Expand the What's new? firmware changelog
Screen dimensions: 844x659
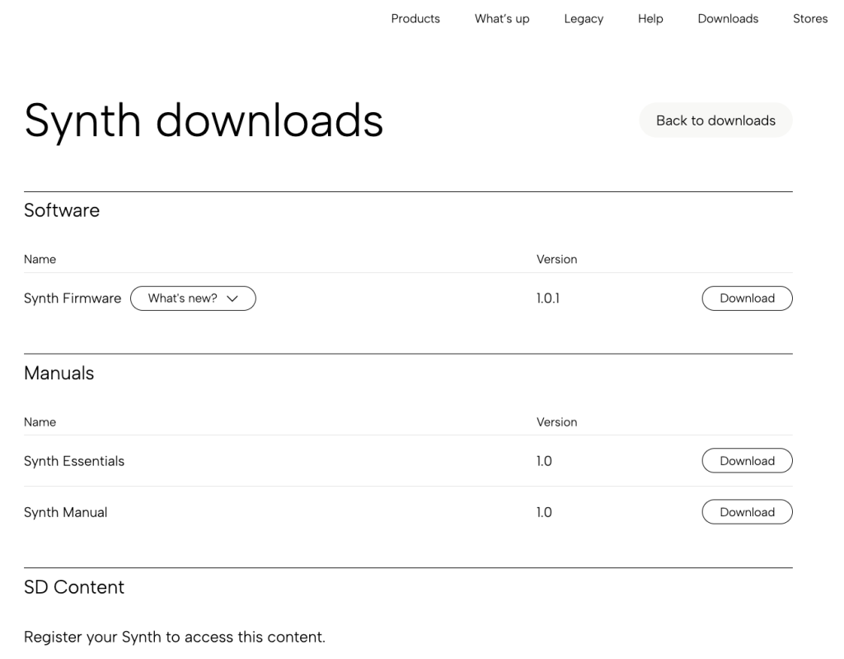(x=193, y=298)
